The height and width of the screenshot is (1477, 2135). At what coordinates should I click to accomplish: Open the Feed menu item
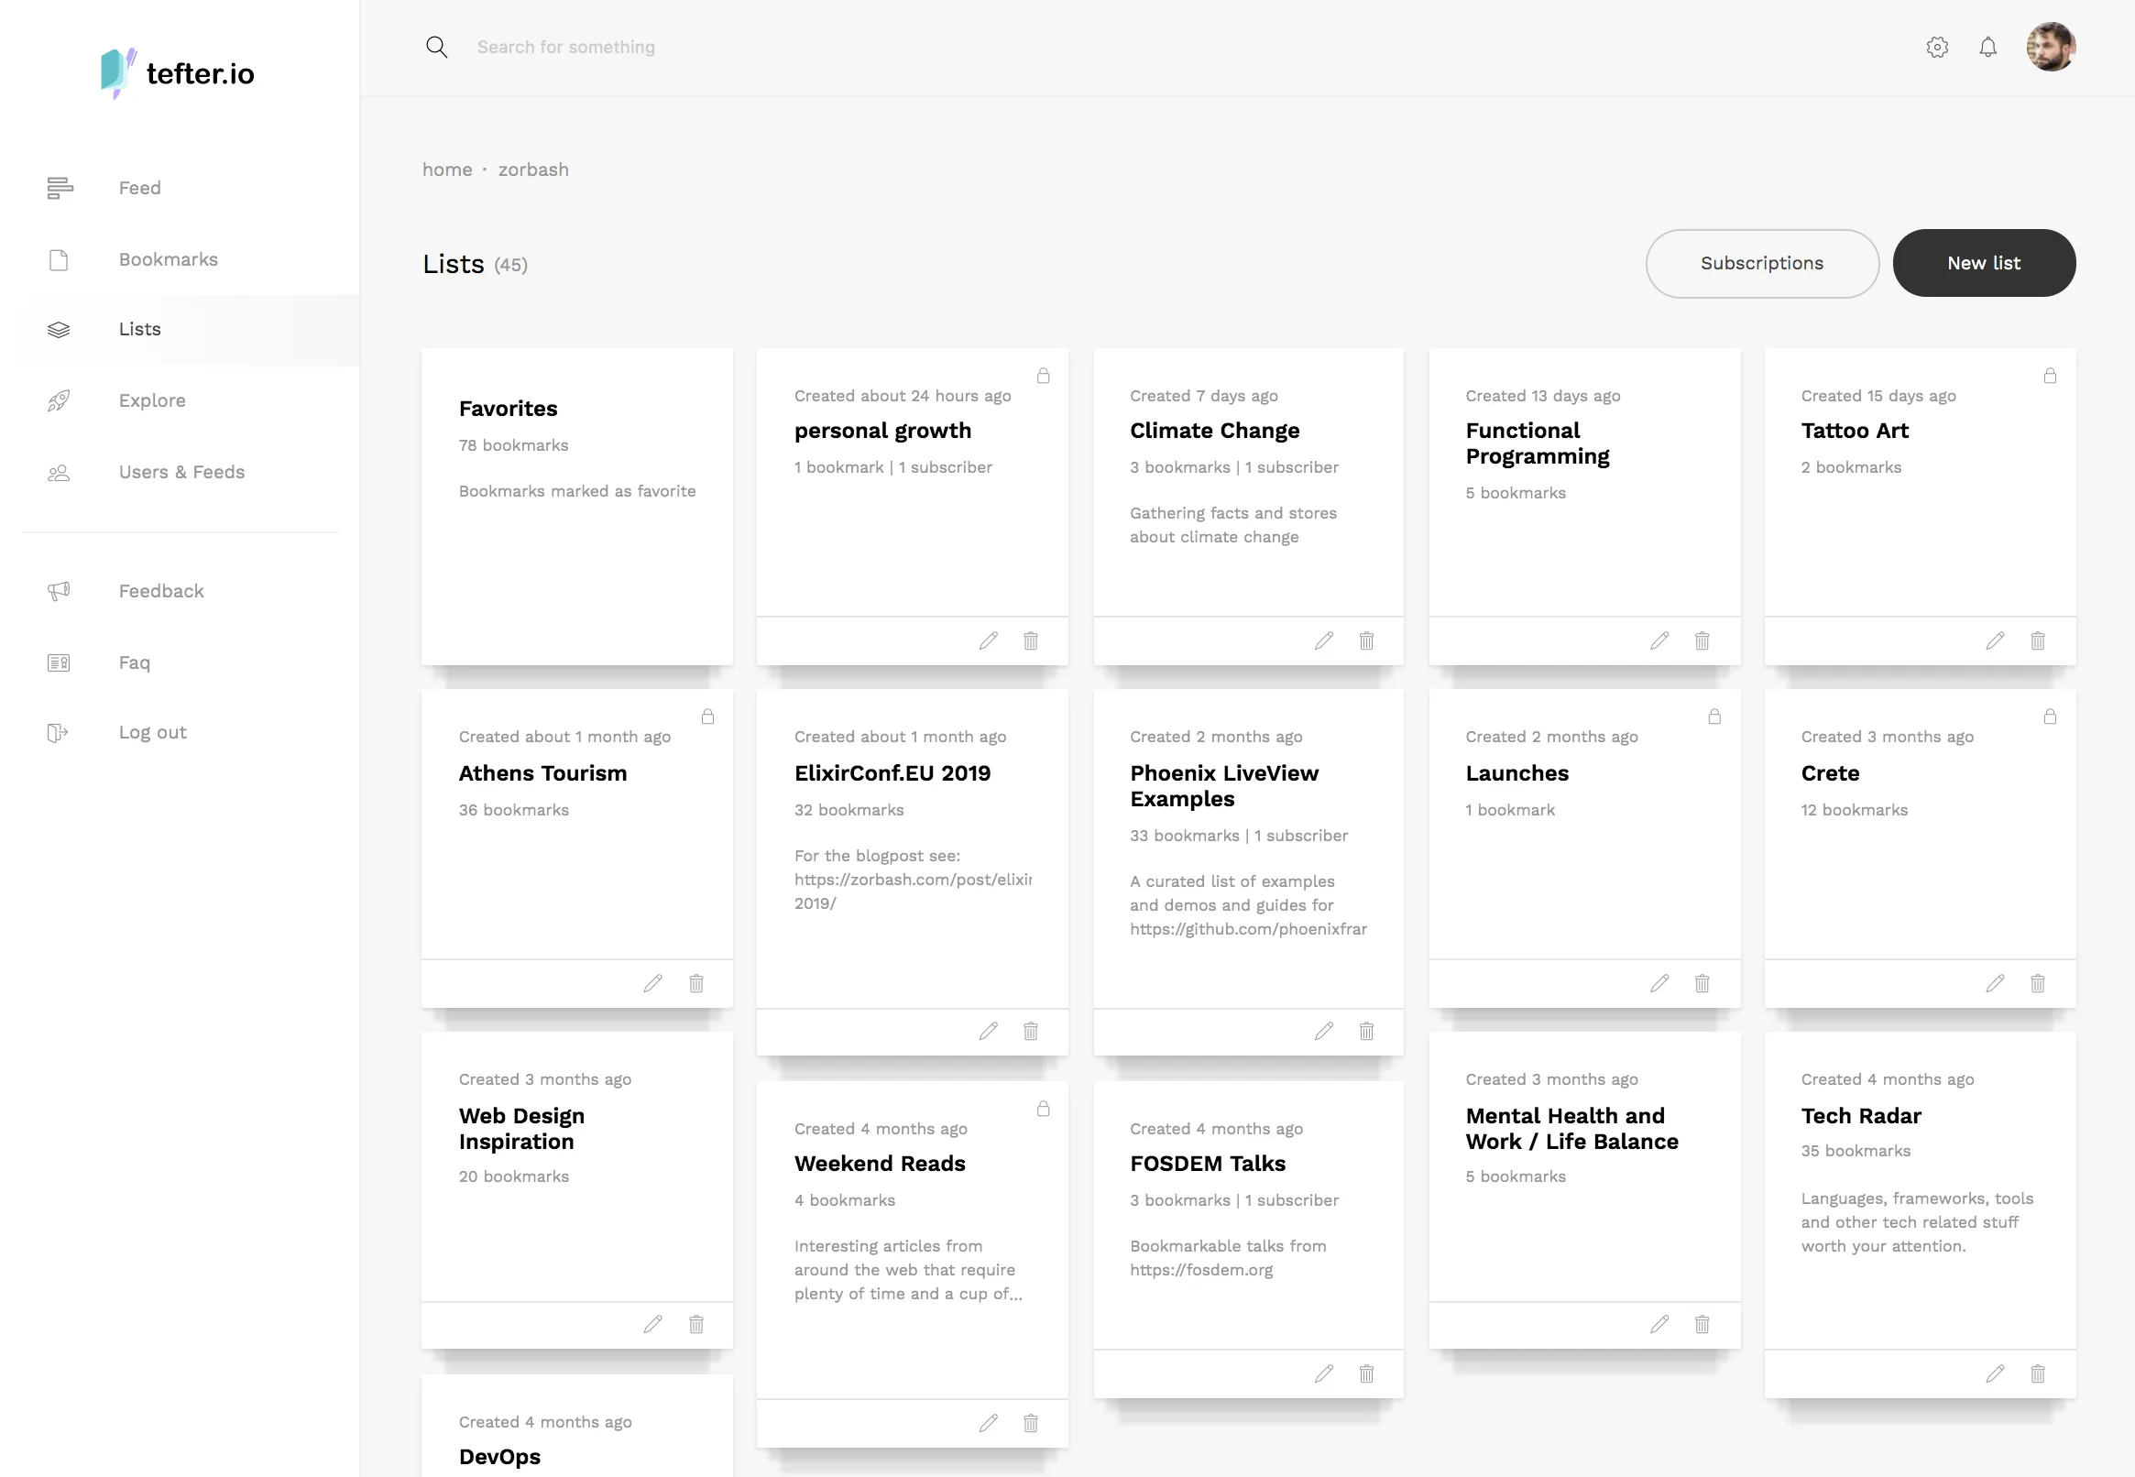(x=140, y=188)
